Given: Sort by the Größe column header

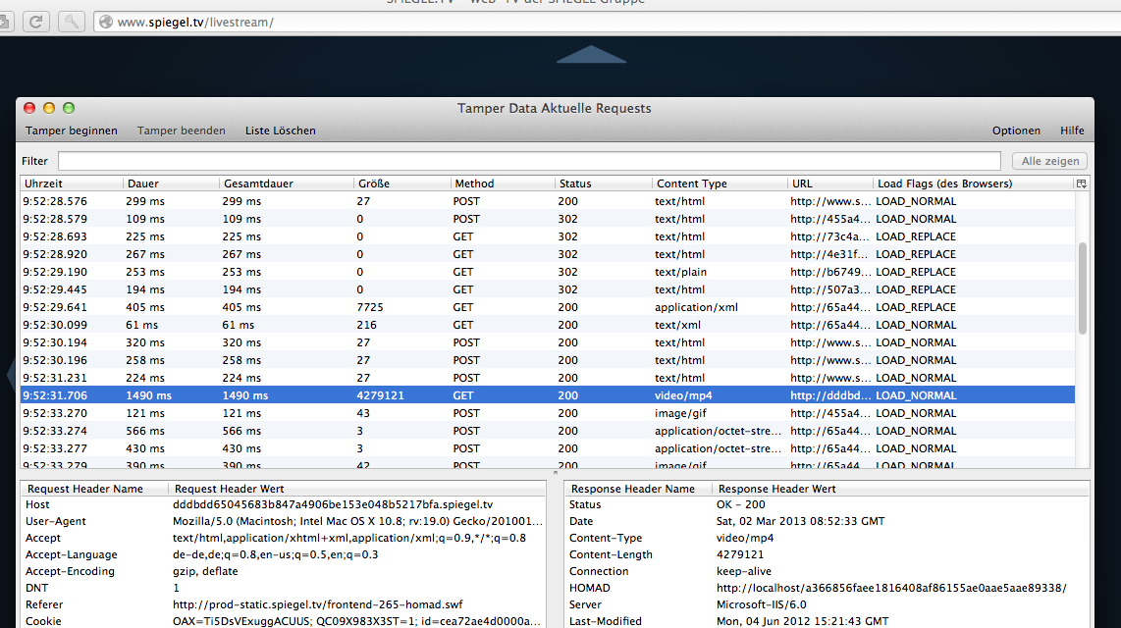Looking at the screenshot, I should coord(400,183).
